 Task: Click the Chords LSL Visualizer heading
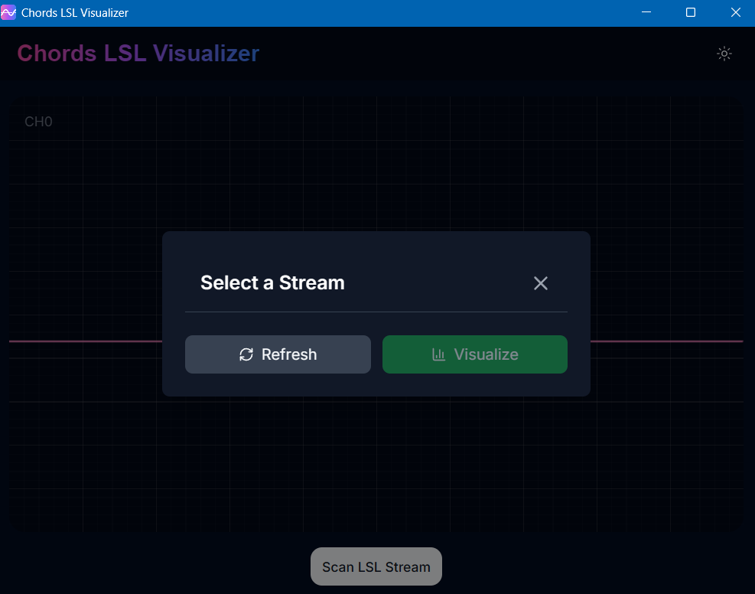[138, 54]
